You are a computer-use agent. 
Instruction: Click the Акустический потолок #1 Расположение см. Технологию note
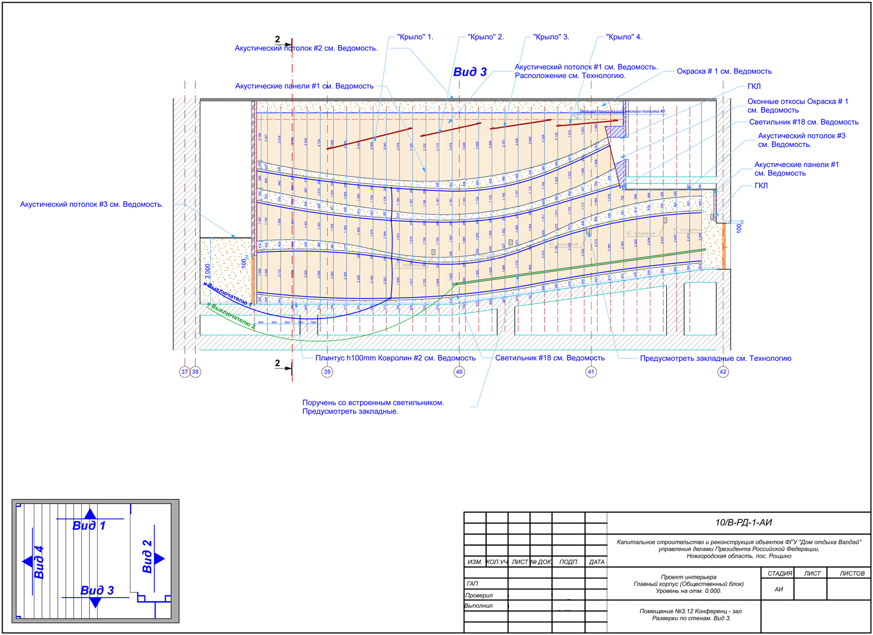pos(586,71)
